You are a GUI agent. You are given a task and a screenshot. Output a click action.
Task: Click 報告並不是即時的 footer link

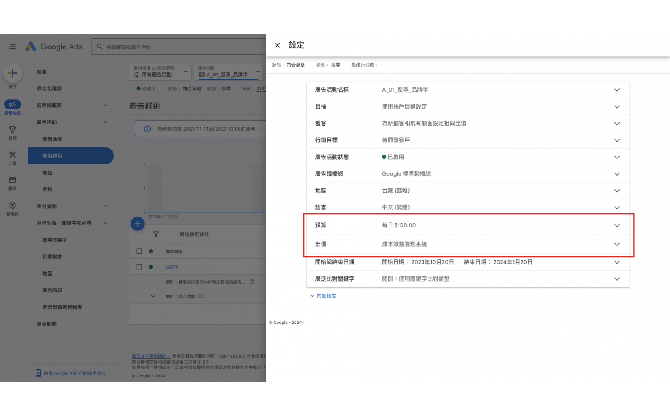(x=151, y=356)
